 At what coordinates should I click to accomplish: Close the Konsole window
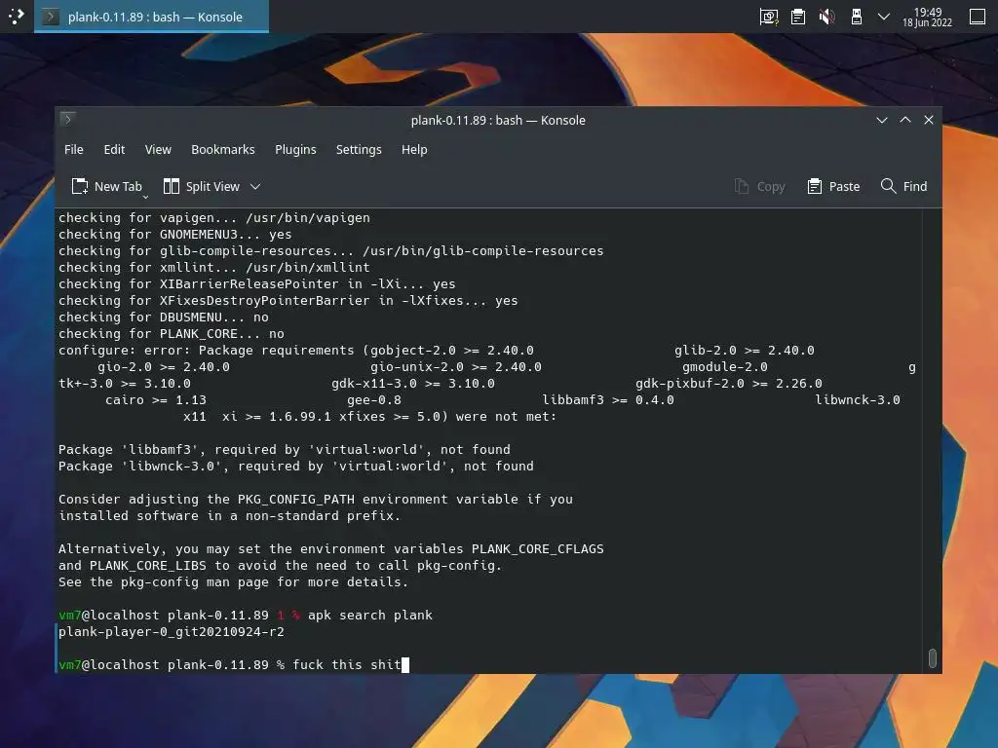point(929,120)
